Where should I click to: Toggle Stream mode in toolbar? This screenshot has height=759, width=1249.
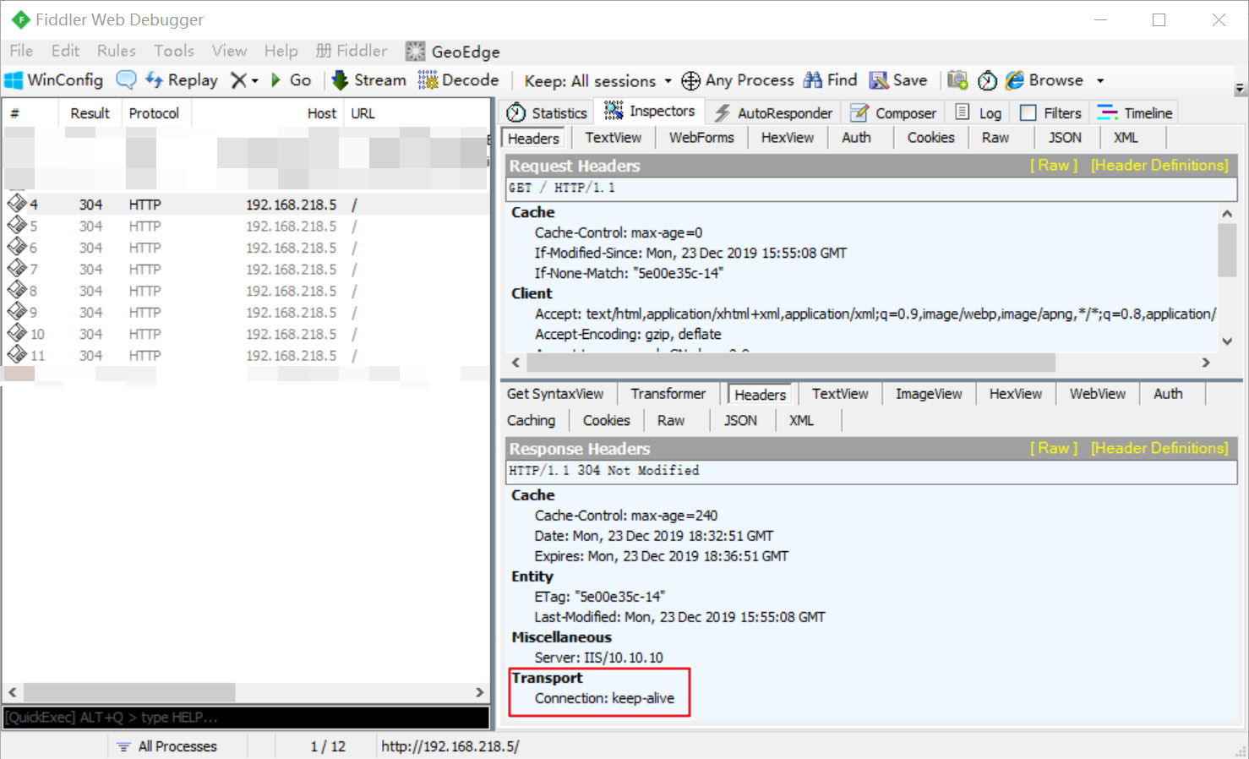(x=368, y=80)
